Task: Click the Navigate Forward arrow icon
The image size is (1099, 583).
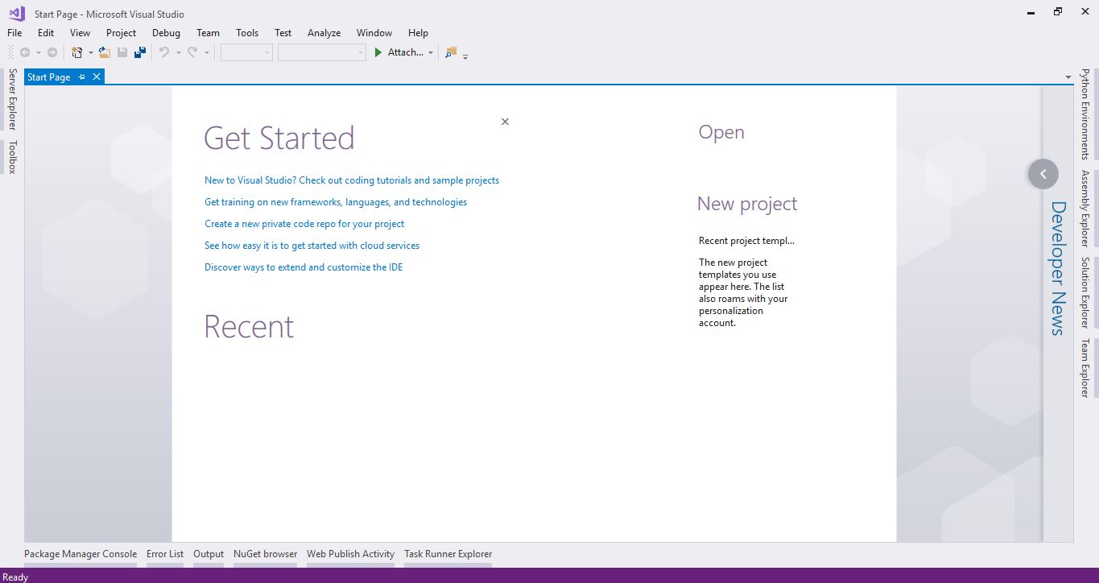Action: point(52,52)
